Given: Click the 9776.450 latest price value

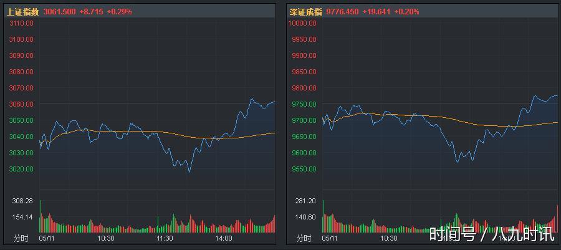Looking at the screenshot, I should click(342, 12).
